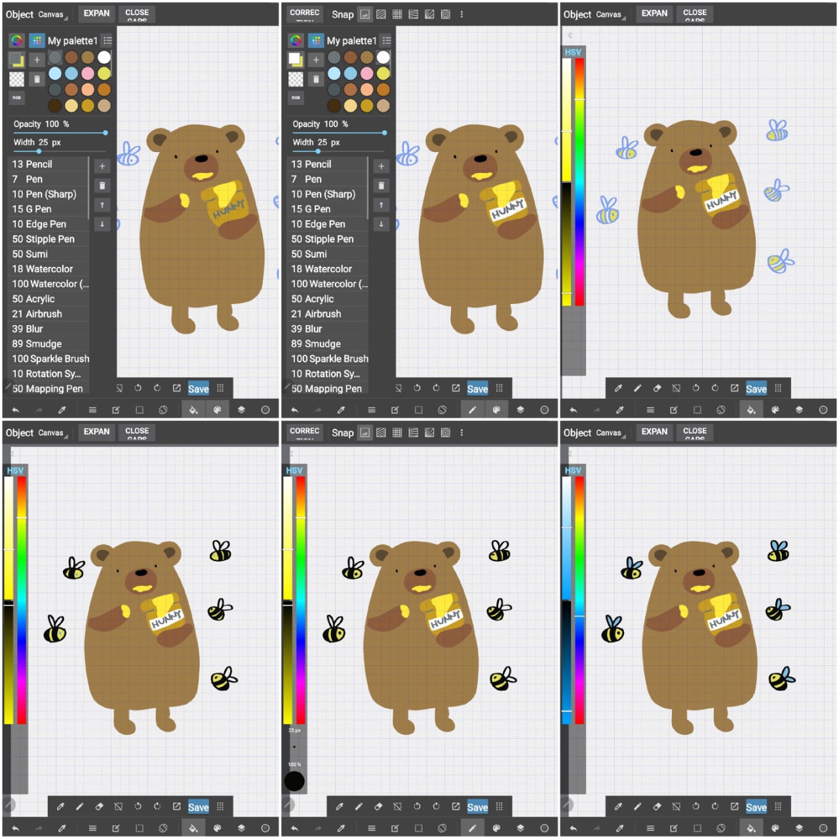This screenshot has height=839, width=839.
Task: Click export icon in blue-outlined bees view
Action: (734, 388)
